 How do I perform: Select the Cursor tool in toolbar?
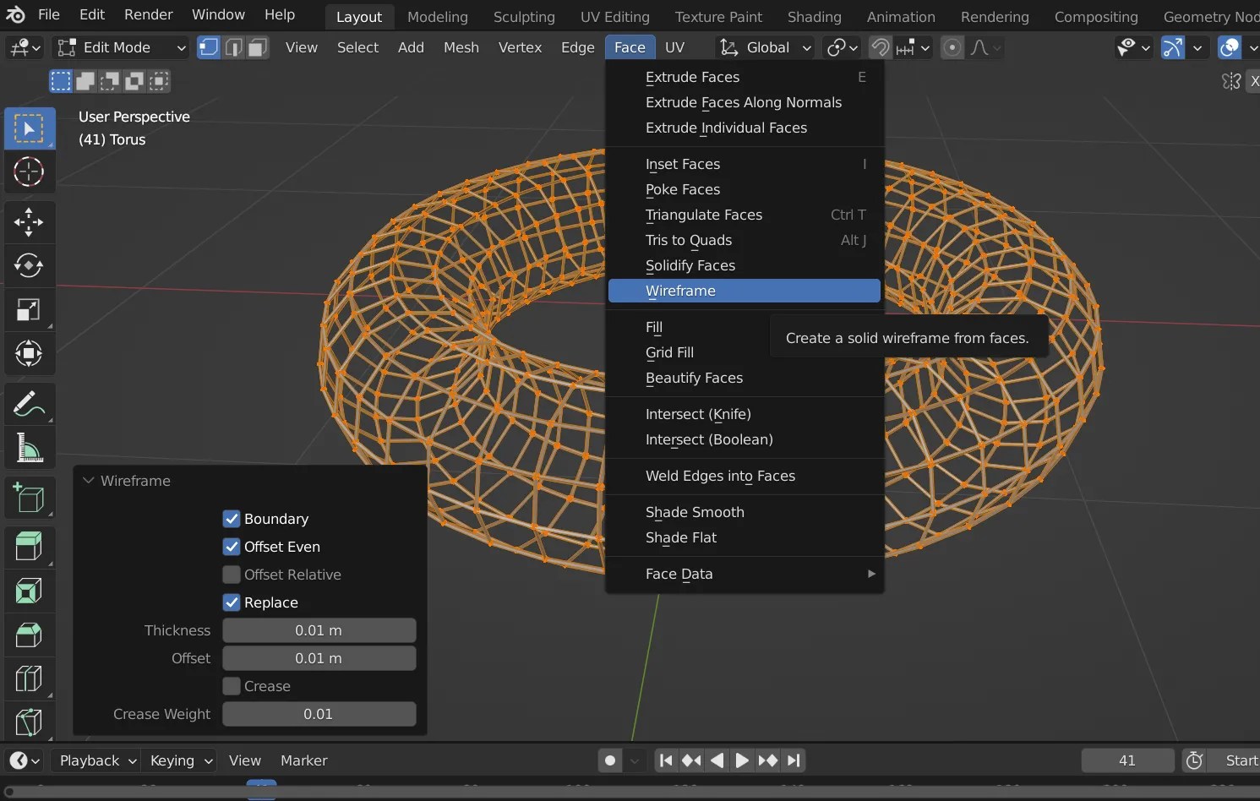29,172
